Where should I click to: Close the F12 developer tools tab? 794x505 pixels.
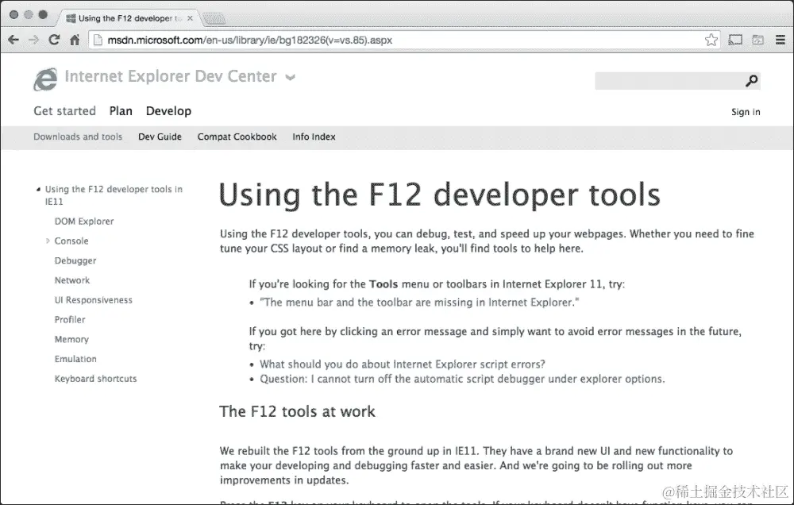tap(190, 18)
